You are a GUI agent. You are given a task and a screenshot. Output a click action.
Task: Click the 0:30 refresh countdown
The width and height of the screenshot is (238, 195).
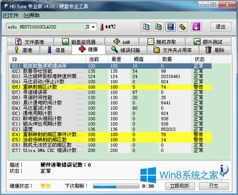(x=148, y=186)
